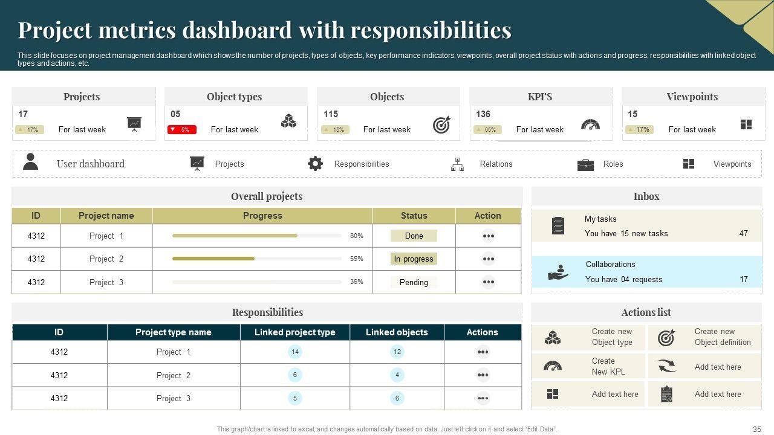
Task: Open the Roles navigation item
Action: coord(613,164)
